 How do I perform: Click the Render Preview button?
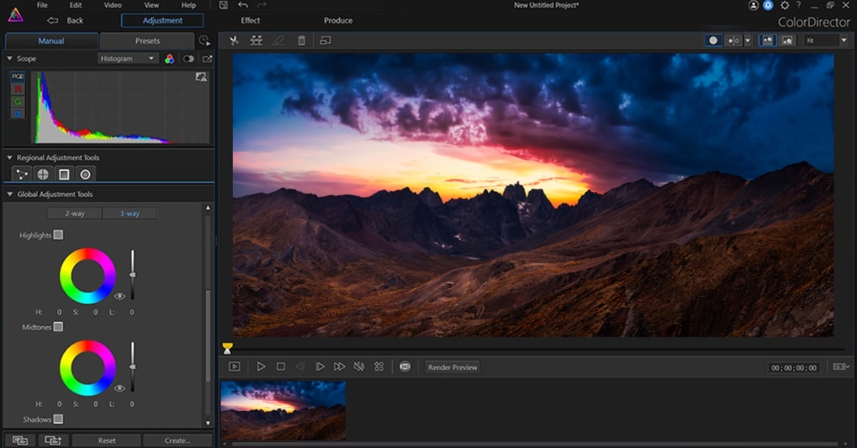click(453, 367)
